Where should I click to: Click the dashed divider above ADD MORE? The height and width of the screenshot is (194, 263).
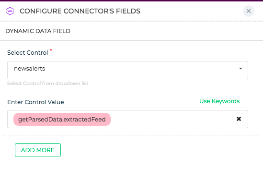pos(131,135)
